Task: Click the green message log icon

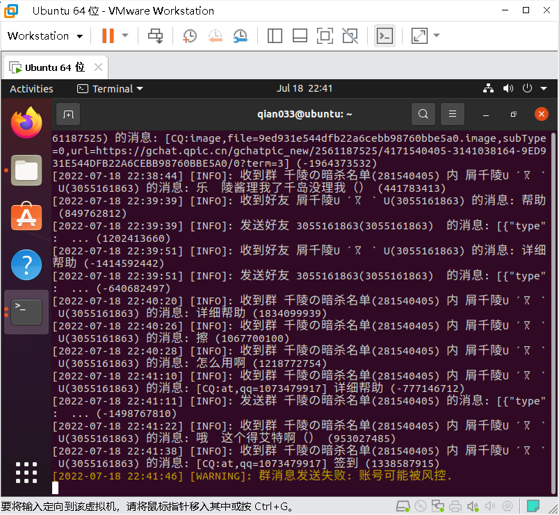Action: (x=533, y=506)
